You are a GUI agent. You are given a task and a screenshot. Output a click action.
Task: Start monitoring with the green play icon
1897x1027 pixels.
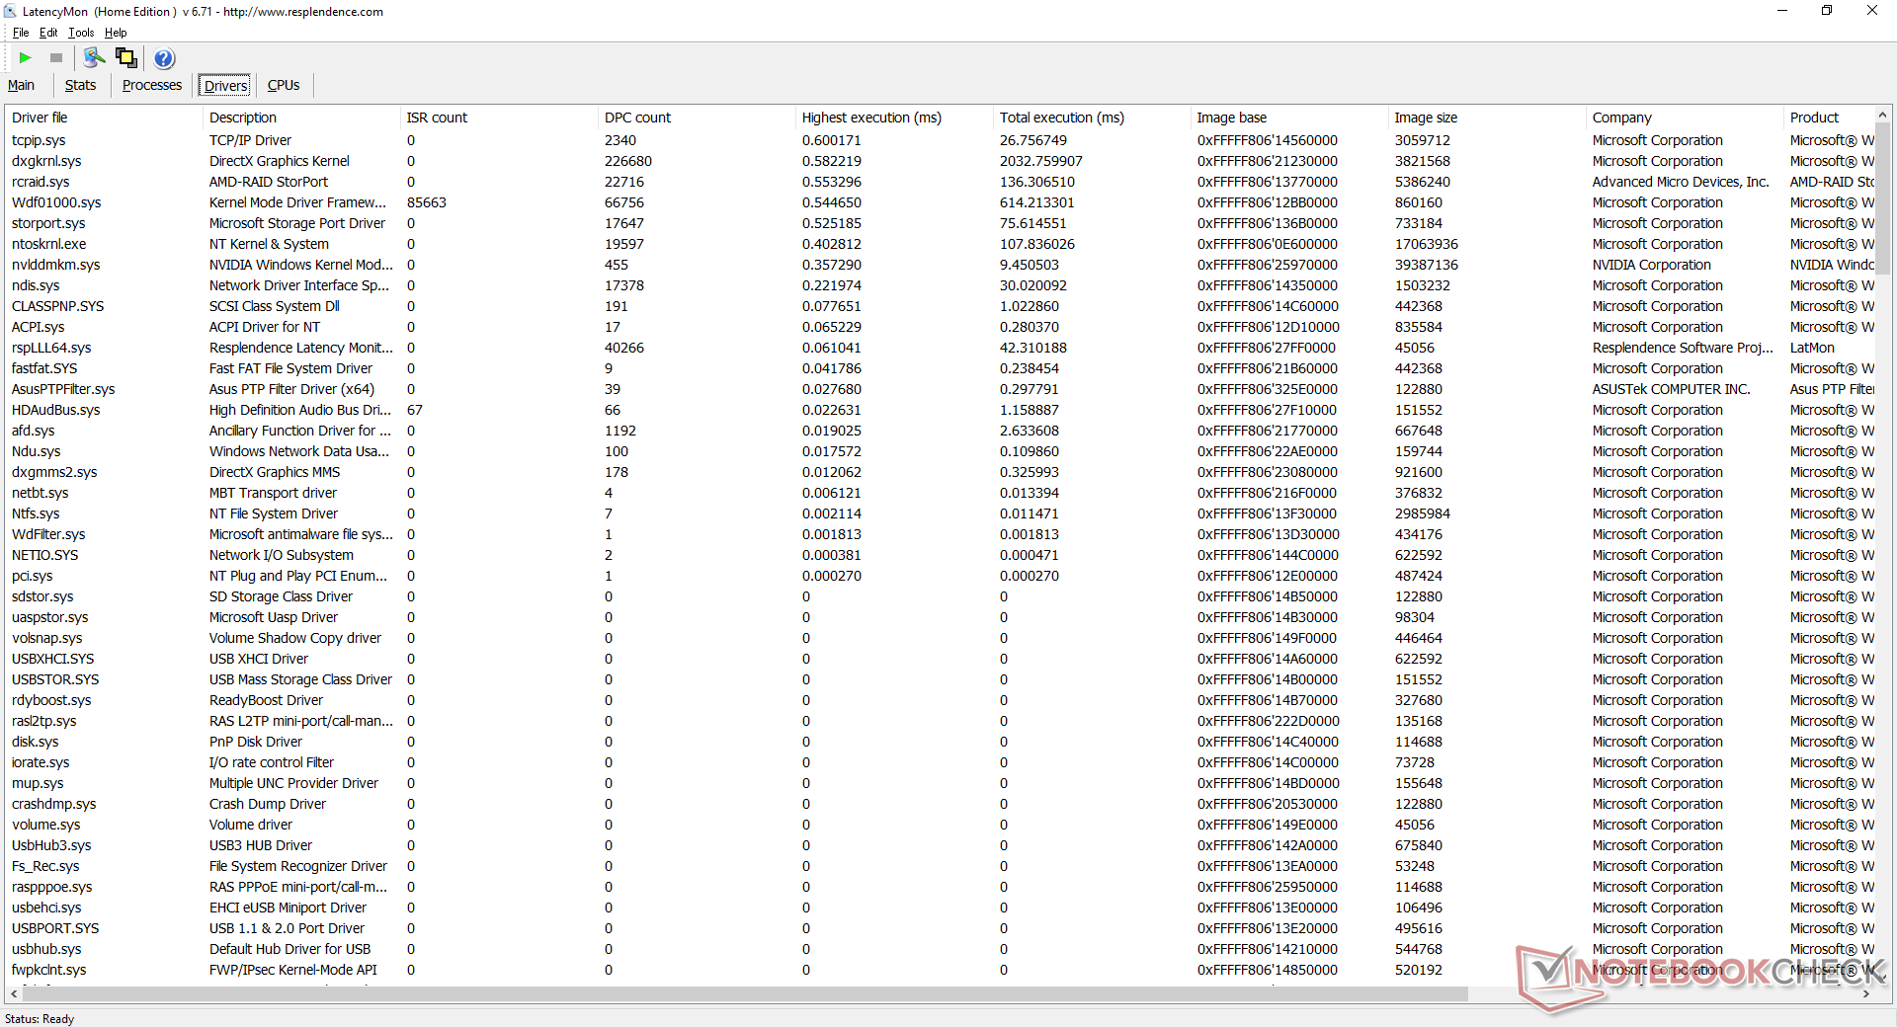pos(26,58)
